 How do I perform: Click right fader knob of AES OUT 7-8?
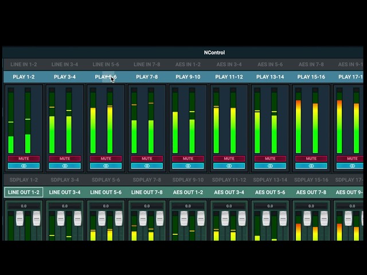[324, 218]
